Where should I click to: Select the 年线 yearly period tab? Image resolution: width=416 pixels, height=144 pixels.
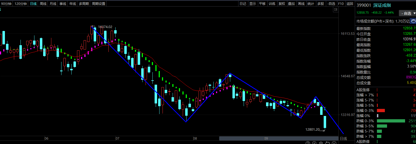pos(72,4)
